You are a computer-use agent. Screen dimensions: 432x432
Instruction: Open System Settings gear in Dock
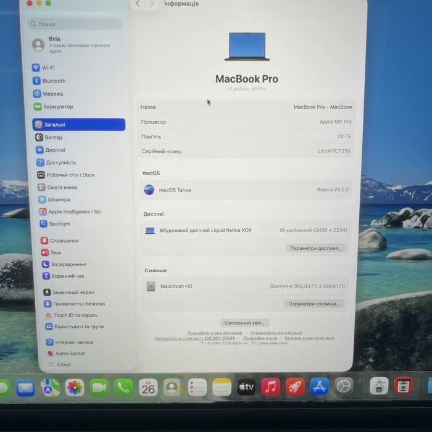coord(344,386)
